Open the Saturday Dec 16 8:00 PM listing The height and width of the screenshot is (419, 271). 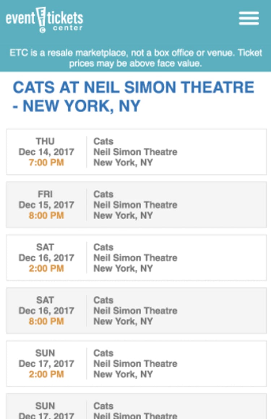[x=136, y=311]
